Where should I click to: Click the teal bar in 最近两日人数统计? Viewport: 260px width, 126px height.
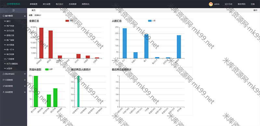[78, 91]
